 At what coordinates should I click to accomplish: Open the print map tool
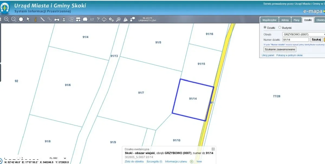point(57,19)
